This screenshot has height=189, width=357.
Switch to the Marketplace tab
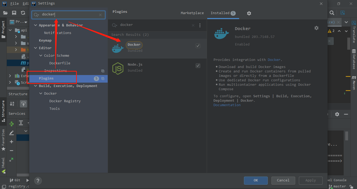point(192,13)
